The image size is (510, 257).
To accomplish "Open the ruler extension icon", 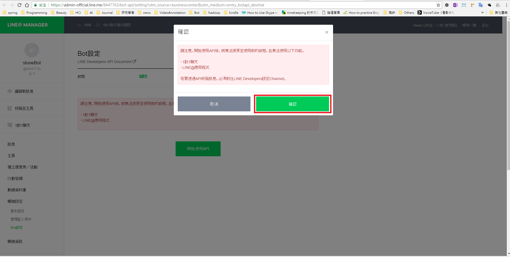I will tap(472, 5).
